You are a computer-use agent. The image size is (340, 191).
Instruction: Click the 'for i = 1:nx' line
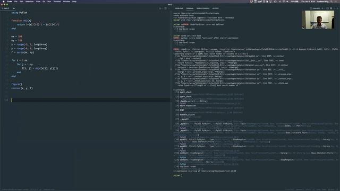[x=19, y=60]
